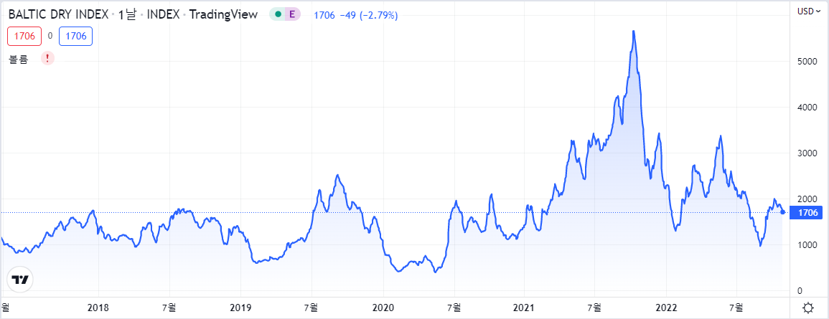Image resolution: width=829 pixels, height=319 pixels.
Task: Click the 5000 price axis label
Action: tap(807, 61)
